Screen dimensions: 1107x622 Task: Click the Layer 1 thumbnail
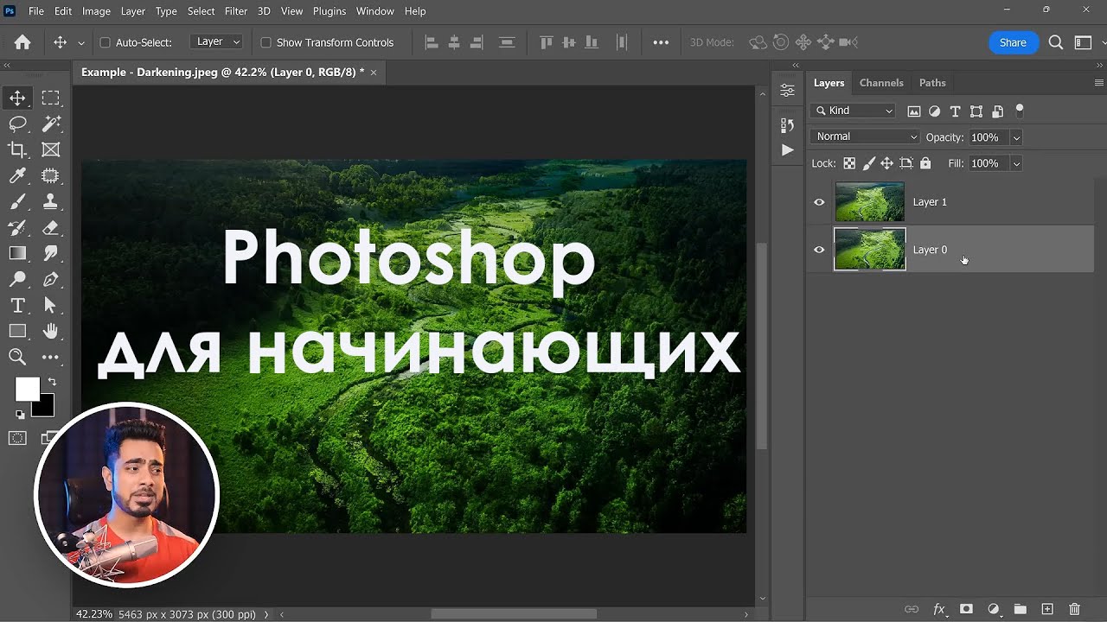pyautogui.click(x=870, y=201)
